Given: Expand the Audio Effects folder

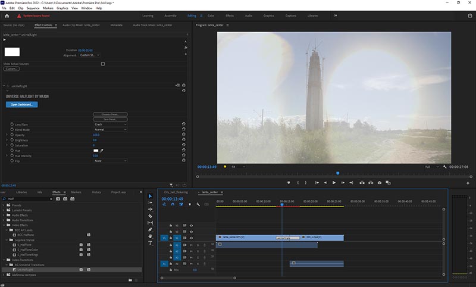Looking at the screenshot, I should [4, 215].
